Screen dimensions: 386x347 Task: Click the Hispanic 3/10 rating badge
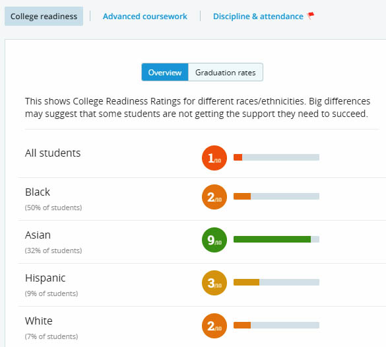[x=214, y=283]
